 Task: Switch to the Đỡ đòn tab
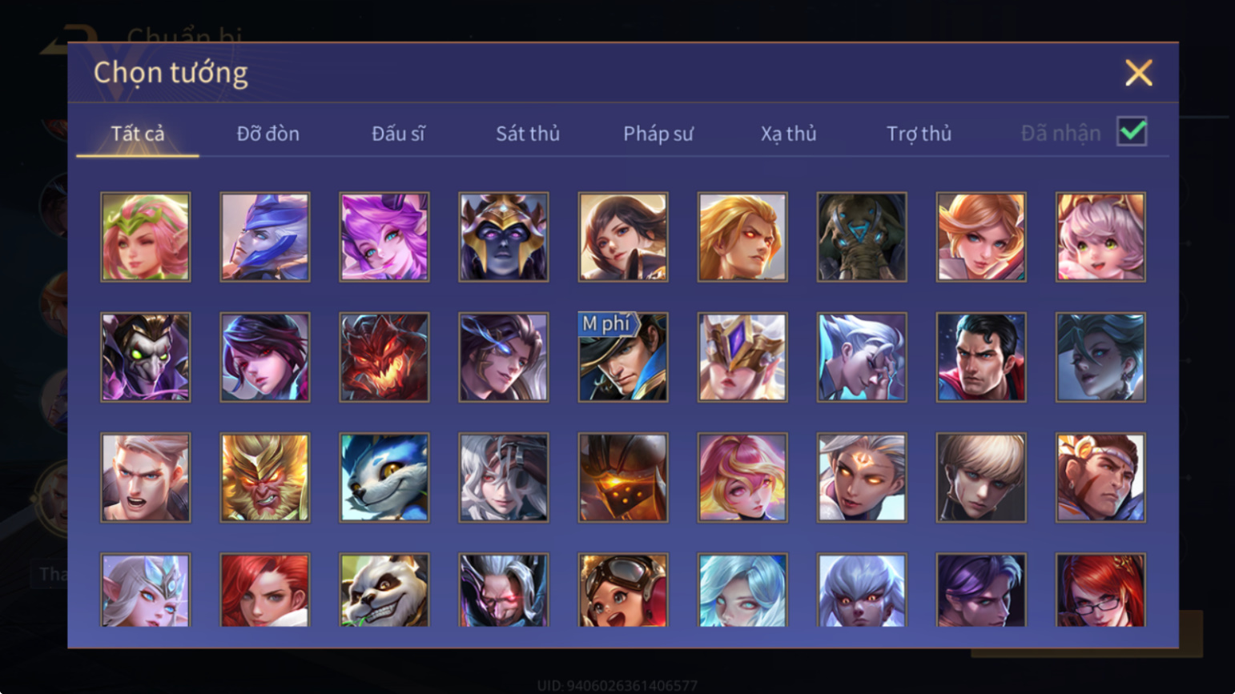point(268,134)
